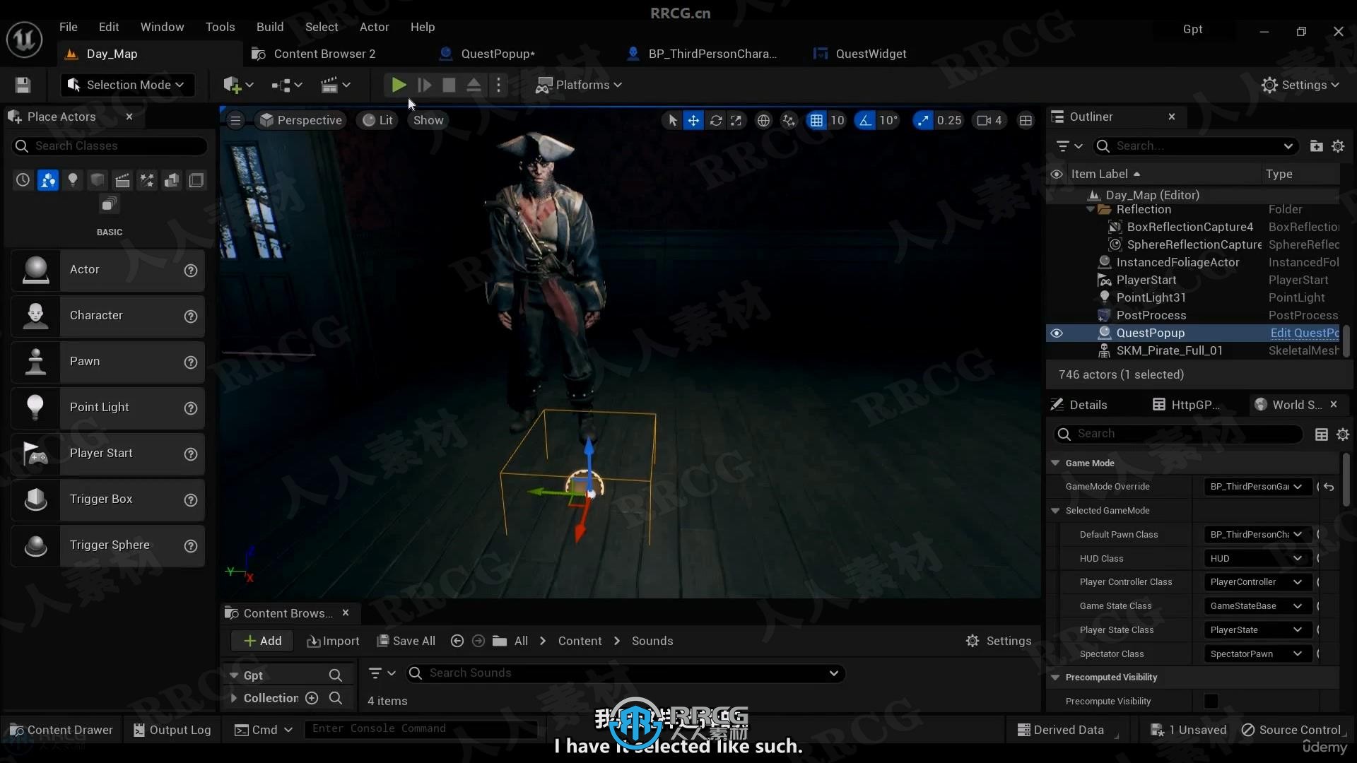Screen dimensions: 1357x763
Task: Open the viewport layout maximize icon
Action: point(1026,120)
